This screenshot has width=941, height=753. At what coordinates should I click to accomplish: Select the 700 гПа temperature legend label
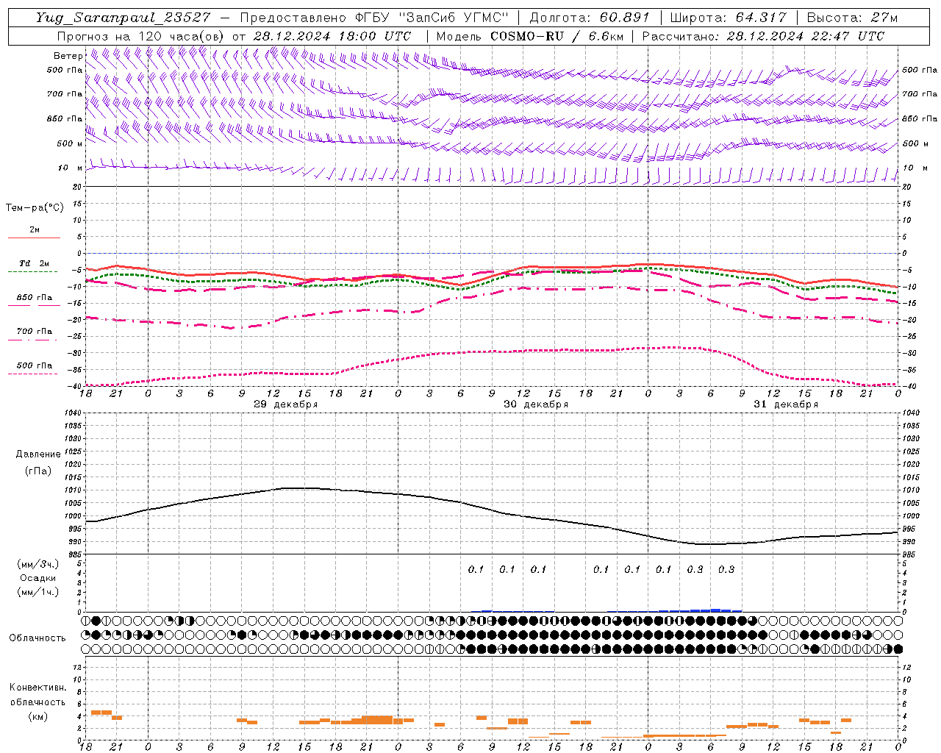(x=35, y=332)
